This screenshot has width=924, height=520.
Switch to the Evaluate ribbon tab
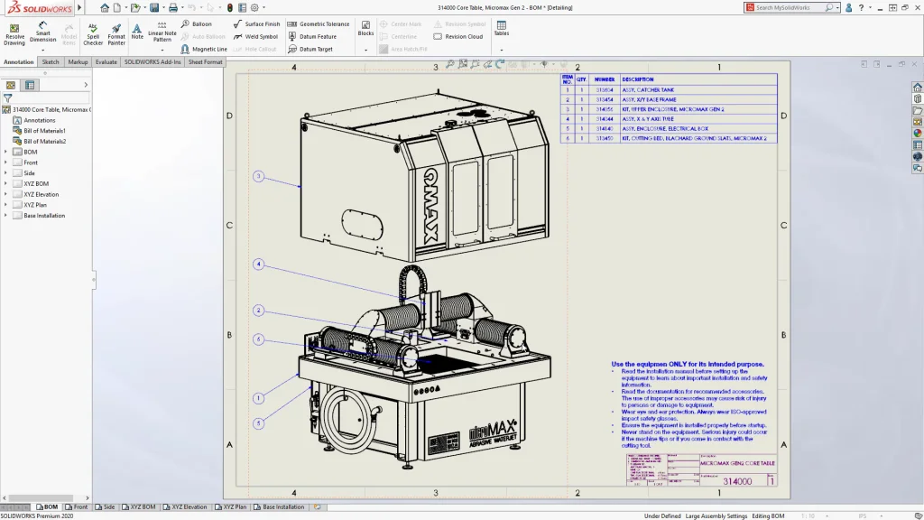(x=106, y=62)
